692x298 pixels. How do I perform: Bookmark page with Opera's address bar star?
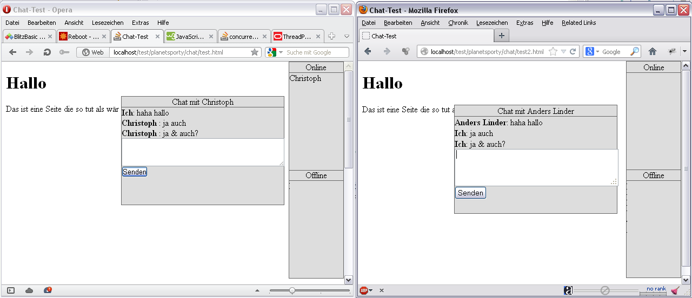[255, 52]
